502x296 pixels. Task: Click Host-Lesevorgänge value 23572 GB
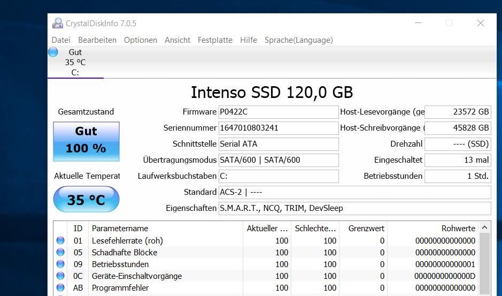coord(458,112)
